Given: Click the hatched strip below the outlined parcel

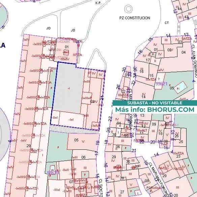Looking at the screenshot, I should click(x=74, y=130).
